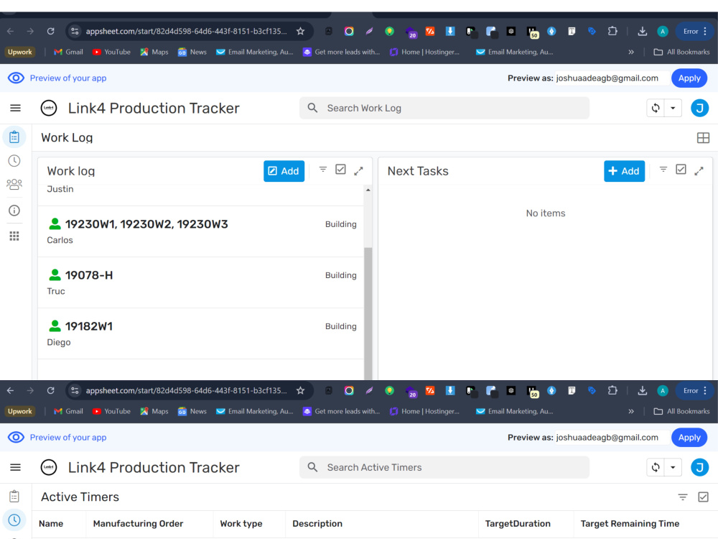Viewport: 718px width, 539px height.
Task: Open Upwork bookmark in Work Log window
Action: 20,52
